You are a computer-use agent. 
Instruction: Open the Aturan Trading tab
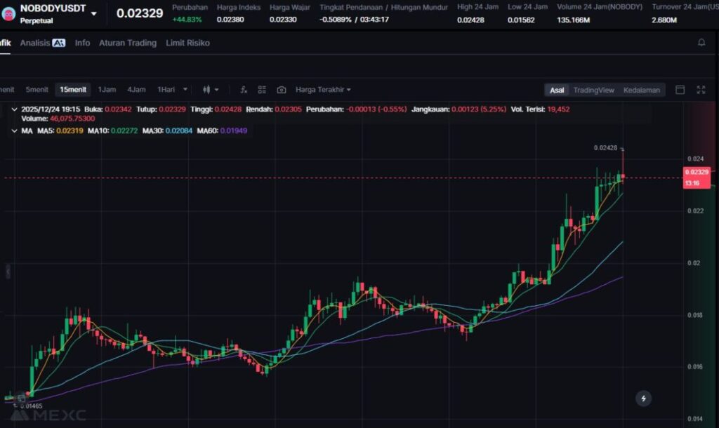point(127,43)
